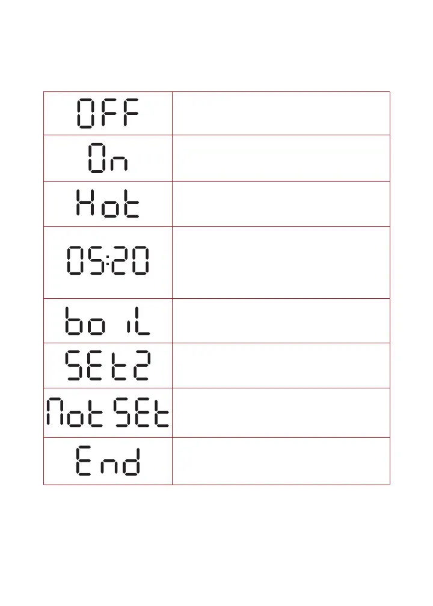433x606 pixels.
Task: Click the Not SEt display symbol
Action: (x=108, y=412)
